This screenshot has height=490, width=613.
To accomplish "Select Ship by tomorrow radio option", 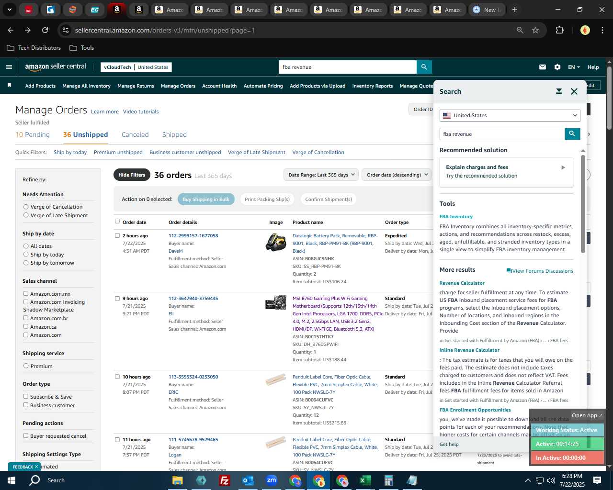I will (26, 263).
